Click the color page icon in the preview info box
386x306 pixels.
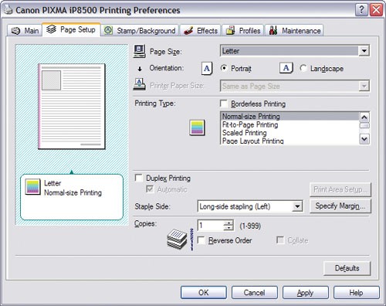(x=33, y=187)
